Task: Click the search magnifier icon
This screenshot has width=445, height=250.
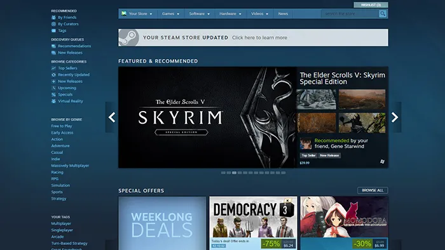Action: (383, 13)
